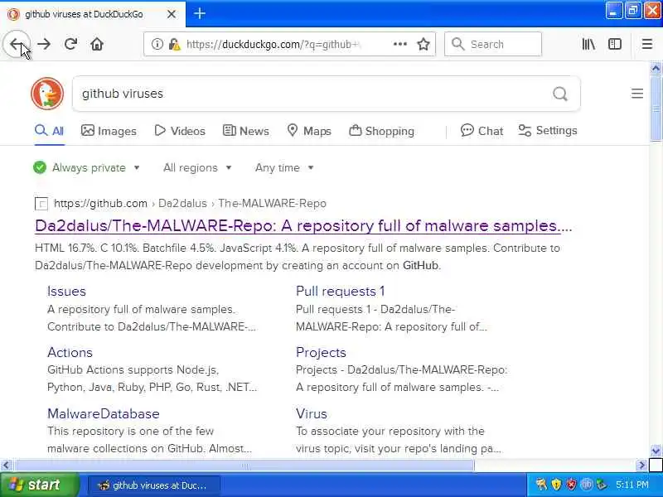Go back with the browser back arrow
Viewport: 663px width, 497px height.
17,44
